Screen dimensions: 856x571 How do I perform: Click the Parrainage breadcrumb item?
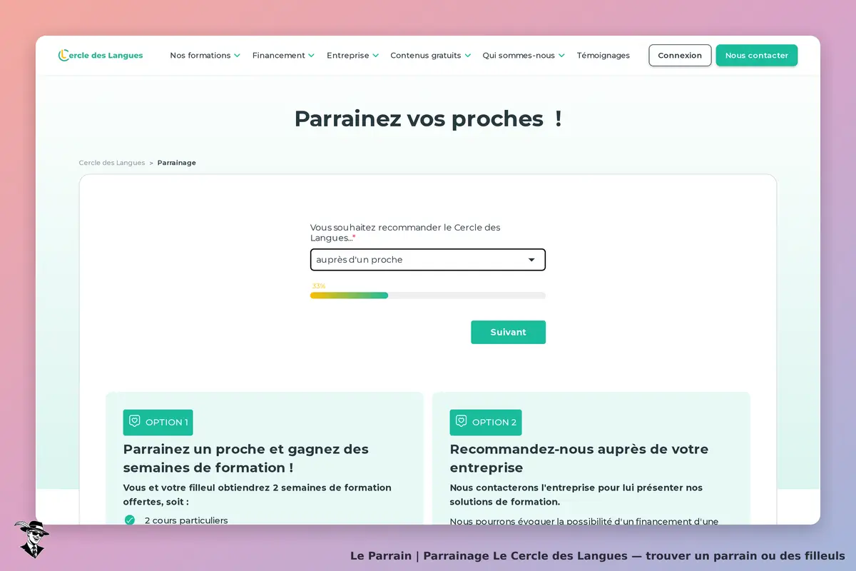(176, 163)
